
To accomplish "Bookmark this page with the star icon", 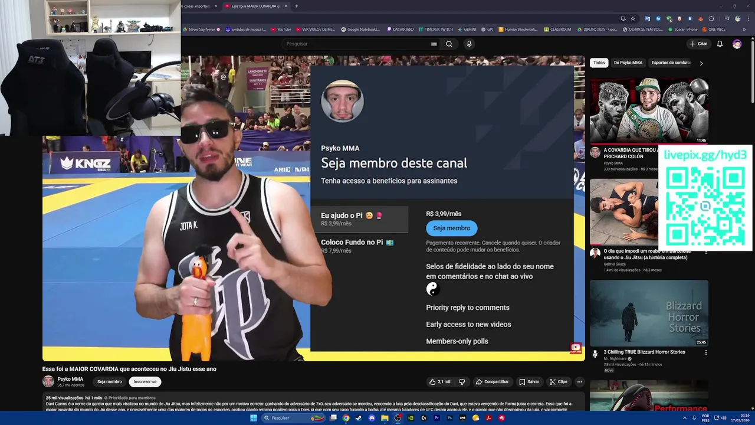I will pyautogui.click(x=633, y=18).
